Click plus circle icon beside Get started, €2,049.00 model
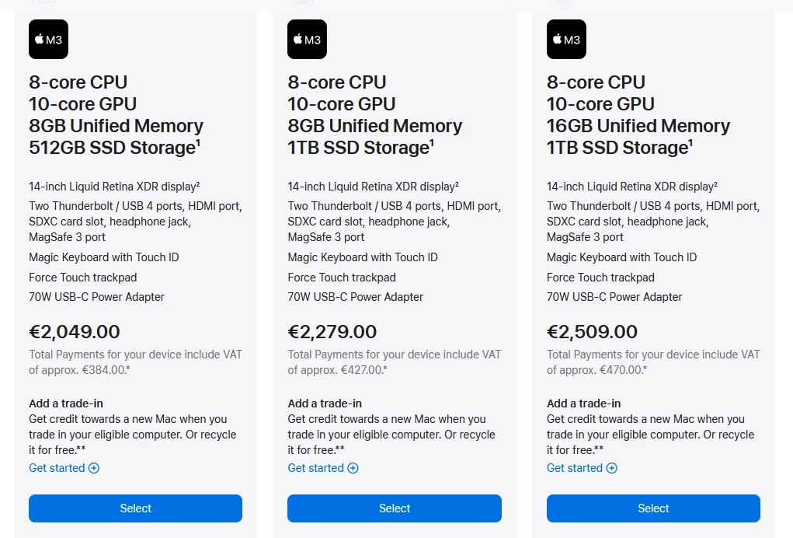Image resolution: width=793 pixels, height=538 pixels. tap(94, 468)
